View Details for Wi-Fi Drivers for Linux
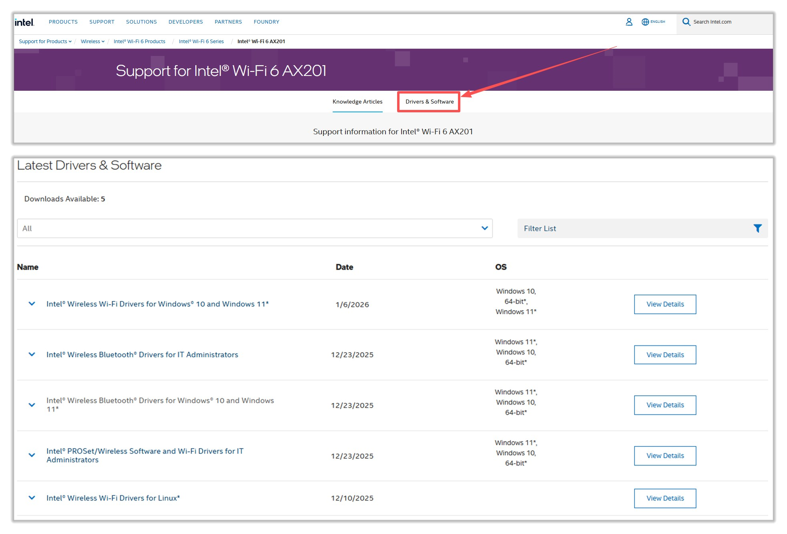Viewport: 787px width, 534px height. pyautogui.click(x=665, y=498)
